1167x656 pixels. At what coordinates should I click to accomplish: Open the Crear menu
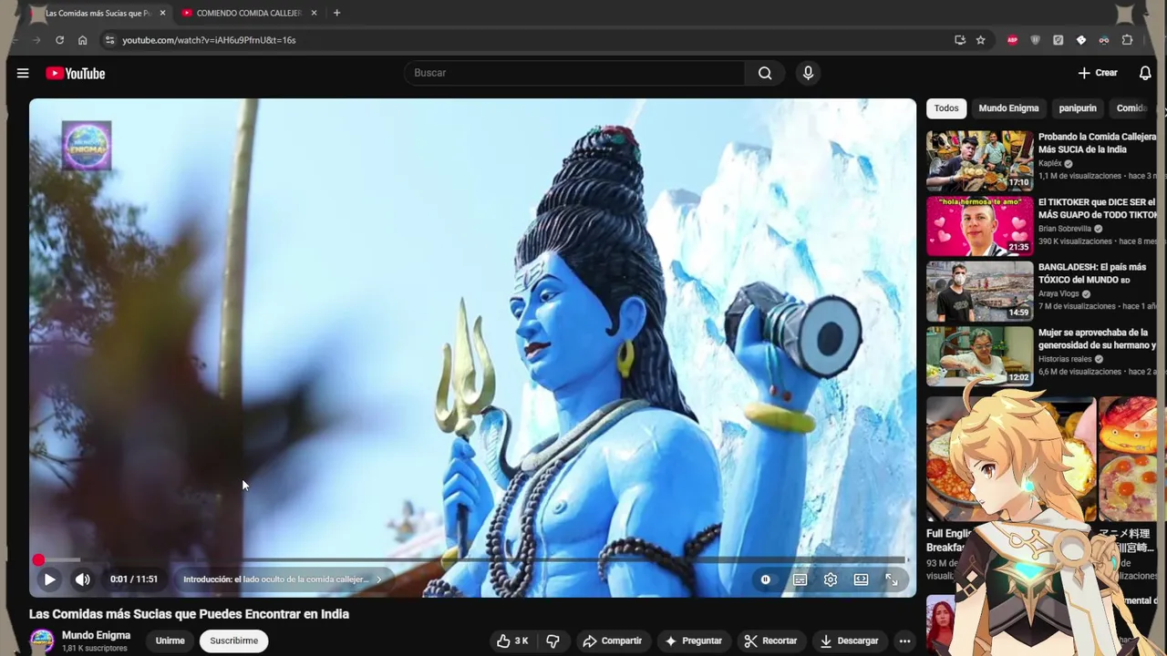[1098, 73]
